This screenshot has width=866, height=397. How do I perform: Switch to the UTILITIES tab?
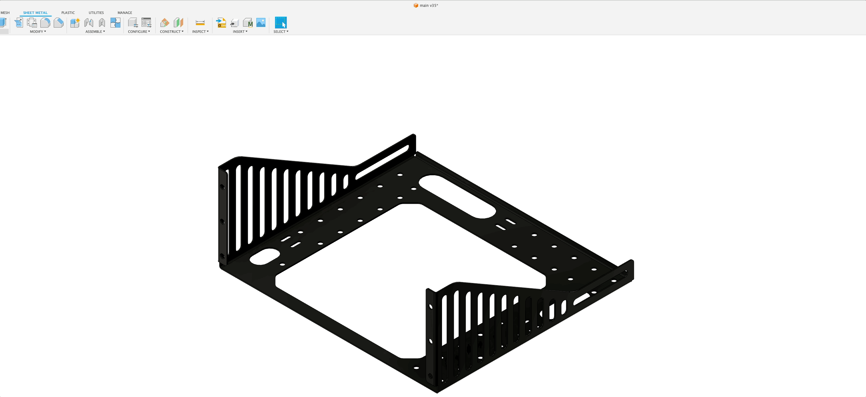pyautogui.click(x=96, y=13)
